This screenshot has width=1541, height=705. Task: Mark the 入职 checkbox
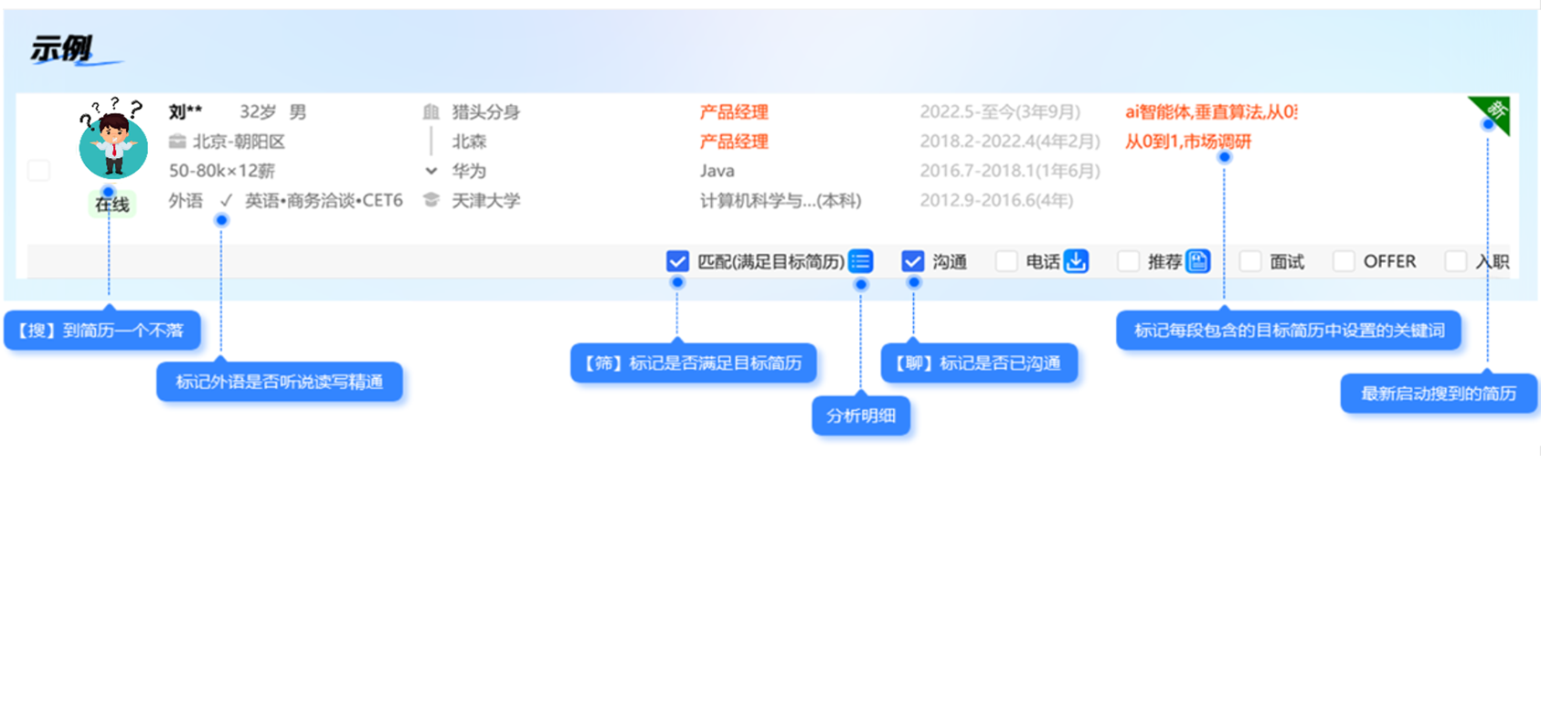click(x=1455, y=261)
